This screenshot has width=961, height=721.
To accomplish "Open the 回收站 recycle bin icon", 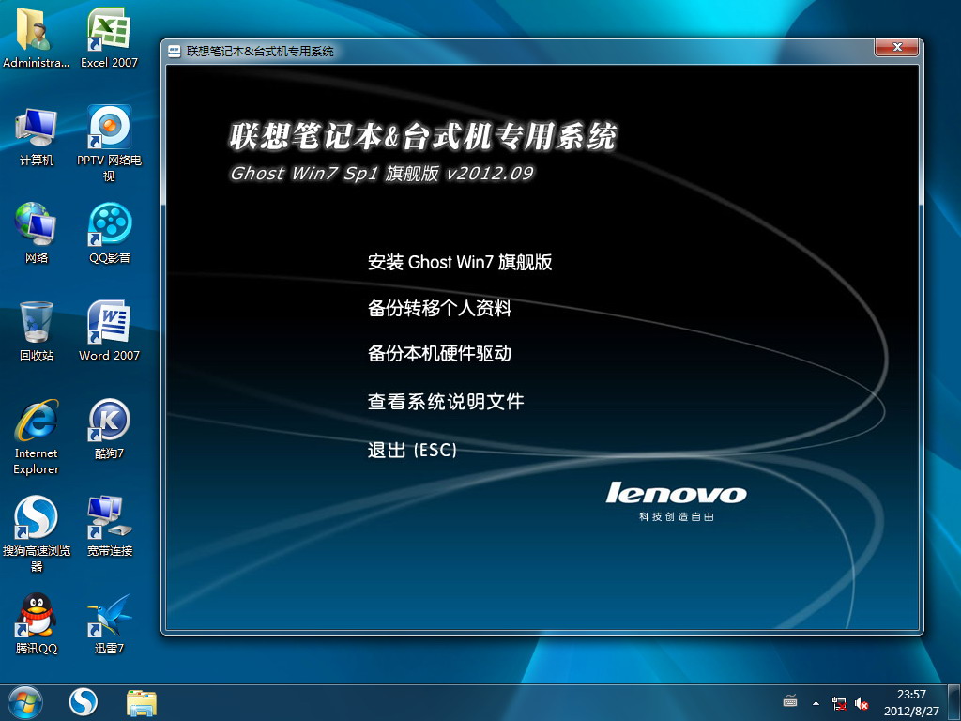I will (x=37, y=331).
